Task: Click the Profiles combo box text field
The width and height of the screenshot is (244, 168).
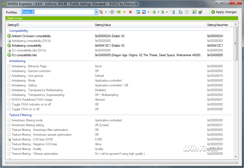Action: (58, 12)
